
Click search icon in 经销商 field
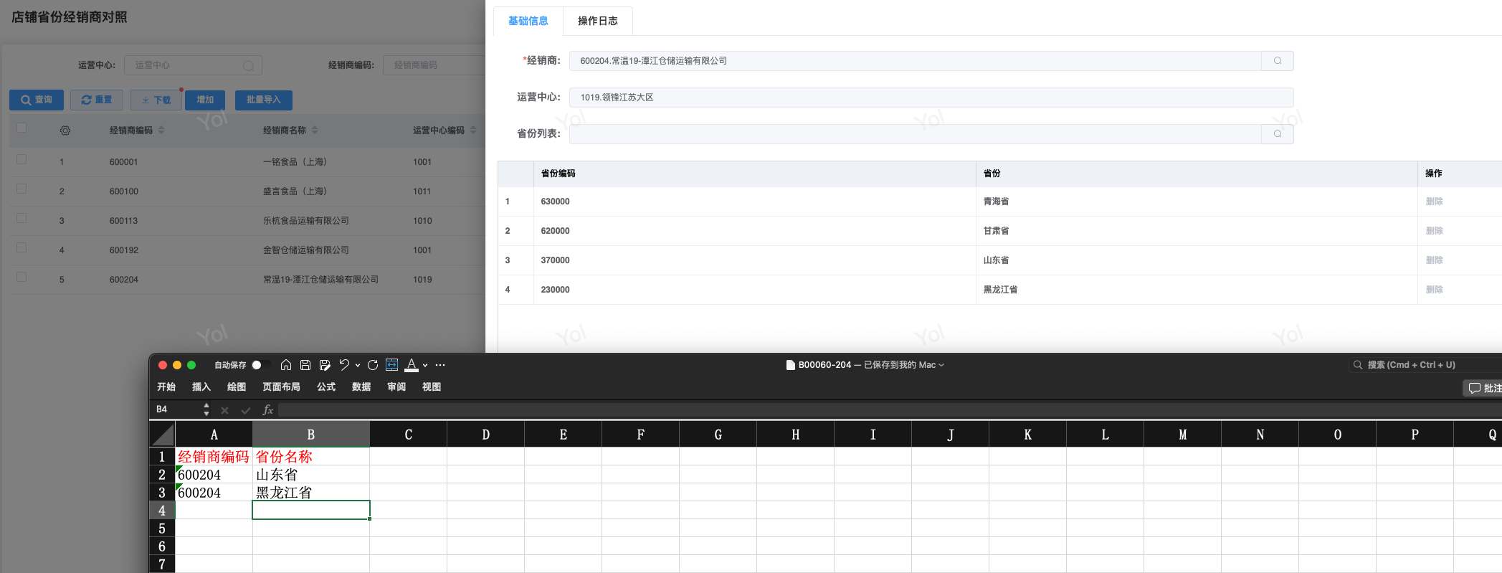tap(1277, 61)
